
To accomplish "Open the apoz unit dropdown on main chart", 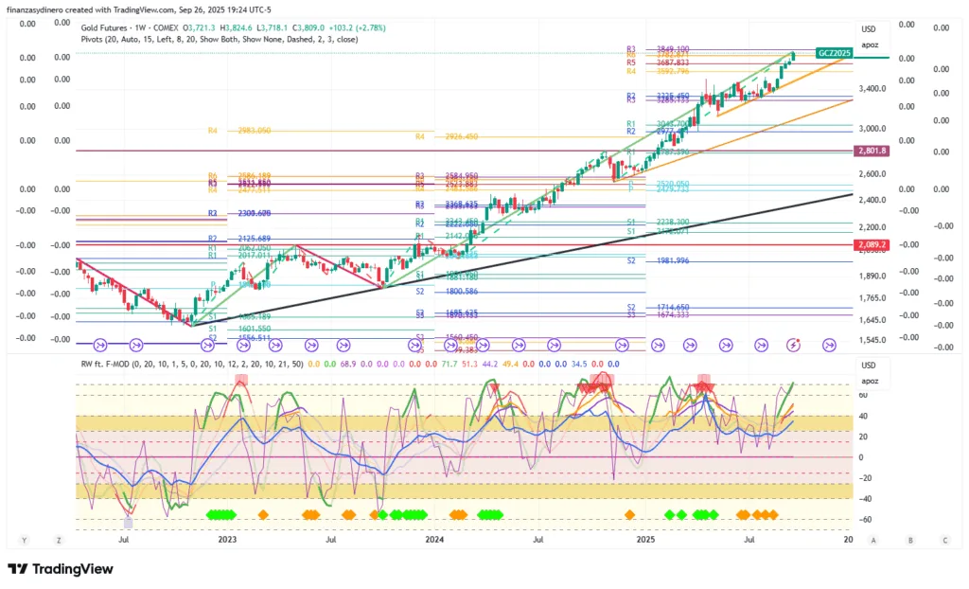I will (870, 45).
